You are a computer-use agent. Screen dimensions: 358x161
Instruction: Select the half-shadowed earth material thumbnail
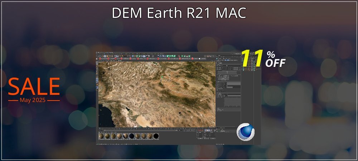coord(126,136)
